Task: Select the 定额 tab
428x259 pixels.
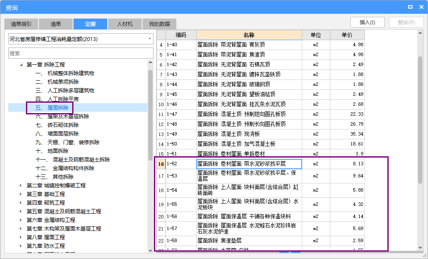Action: 90,24
